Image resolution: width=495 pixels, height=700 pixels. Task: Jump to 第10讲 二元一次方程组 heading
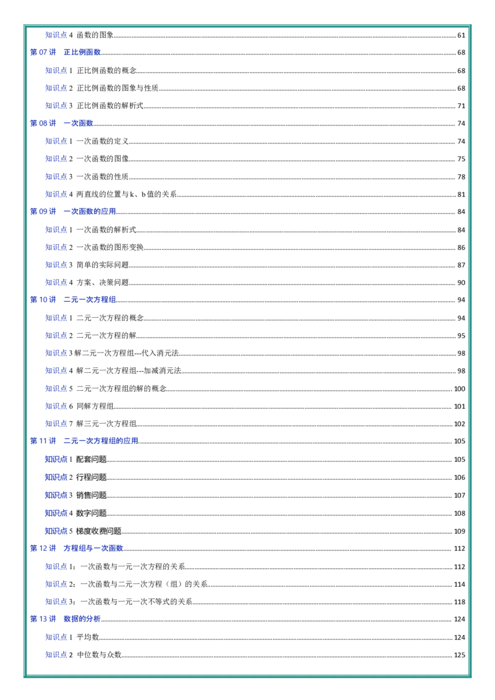pyautogui.click(x=247, y=299)
